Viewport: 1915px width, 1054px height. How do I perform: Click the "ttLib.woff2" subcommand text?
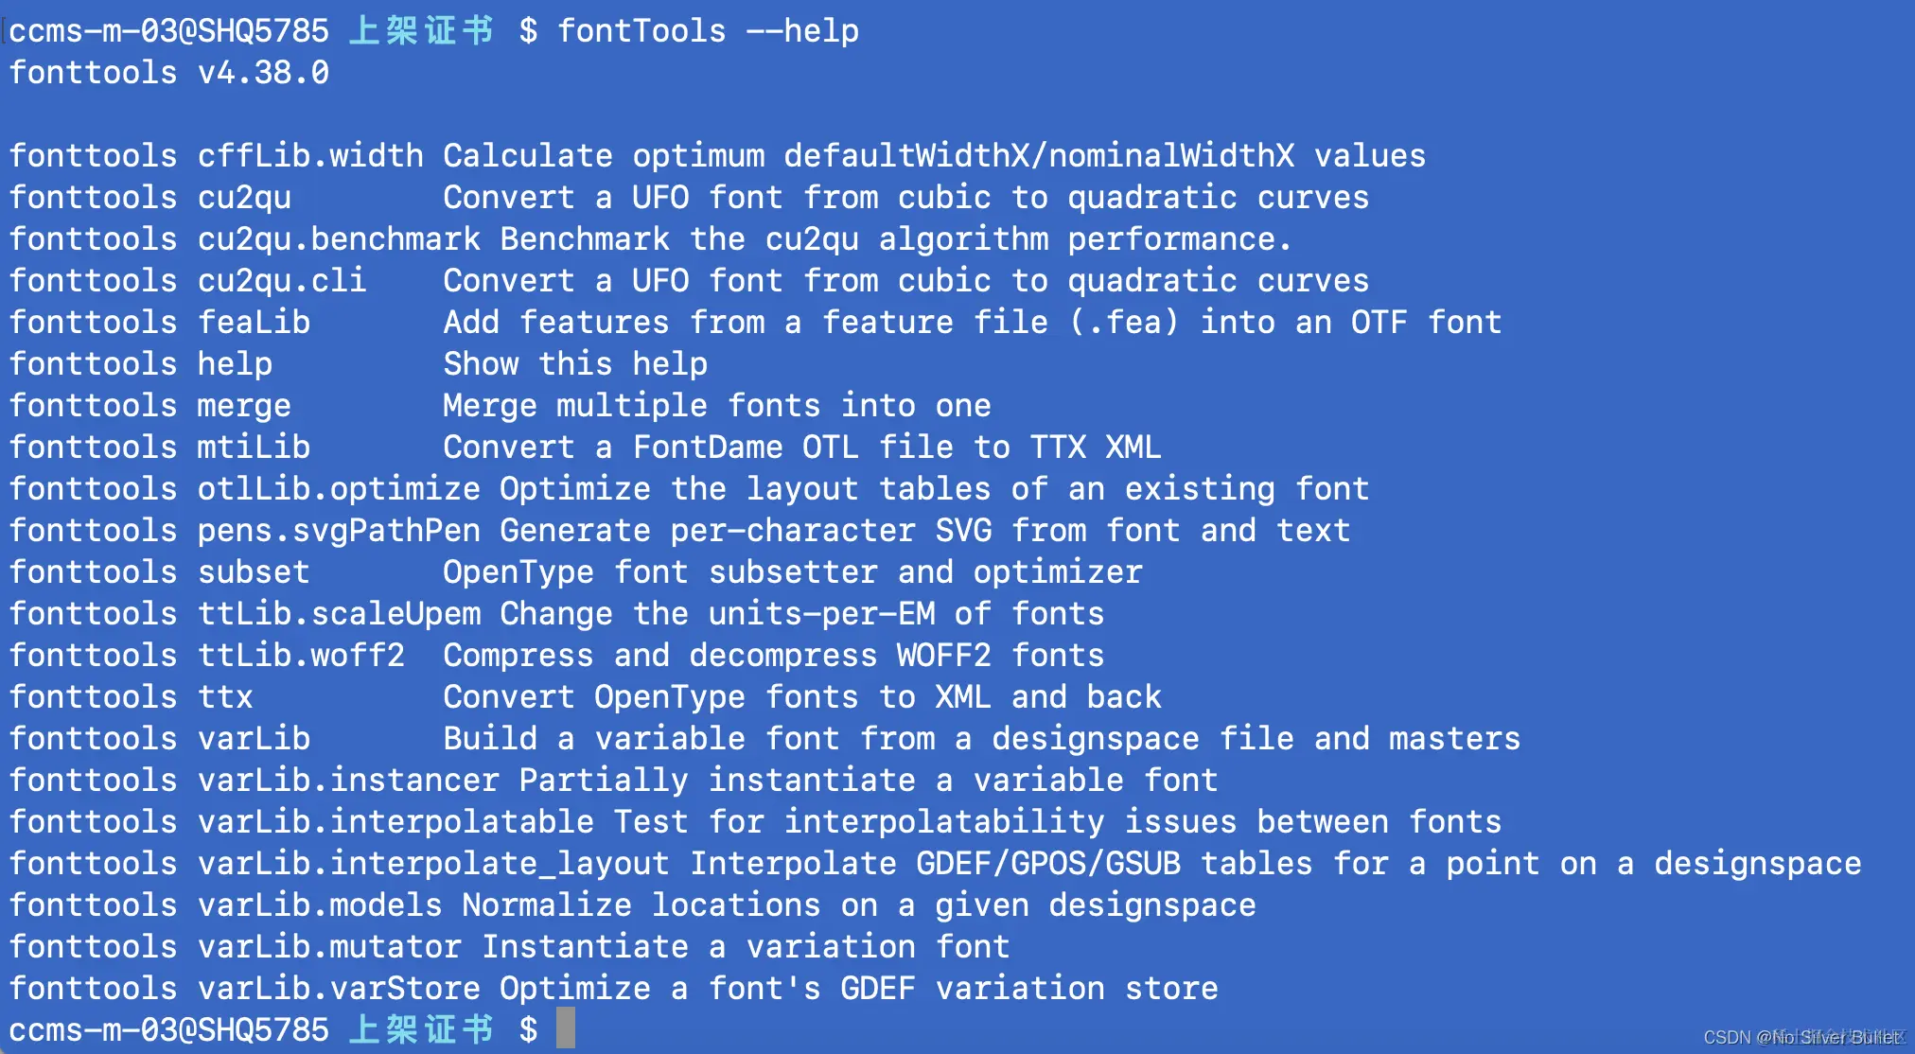(x=301, y=656)
